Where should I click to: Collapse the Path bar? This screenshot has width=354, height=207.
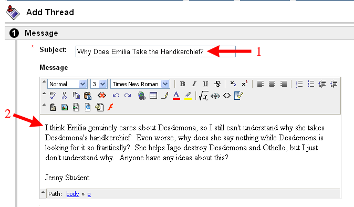44,192
